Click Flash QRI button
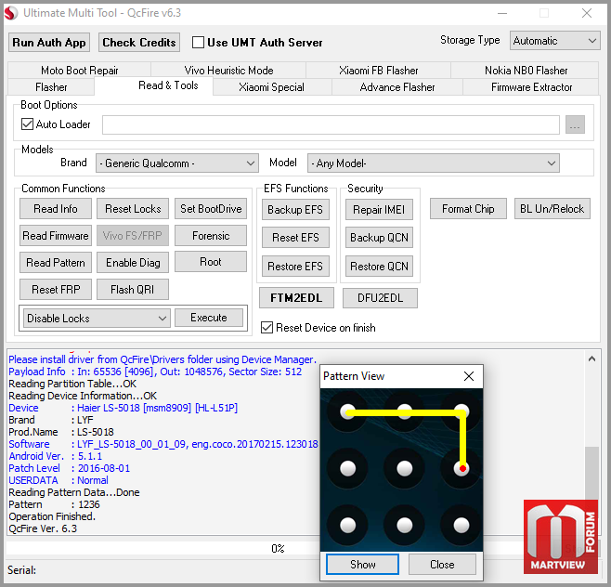 click(x=133, y=290)
